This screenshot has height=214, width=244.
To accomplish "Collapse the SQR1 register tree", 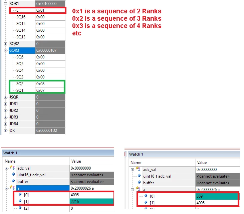I will pyautogui.click(x=5, y=4).
